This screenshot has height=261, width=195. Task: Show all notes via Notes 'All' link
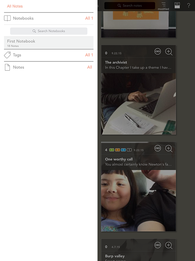coord(90,67)
